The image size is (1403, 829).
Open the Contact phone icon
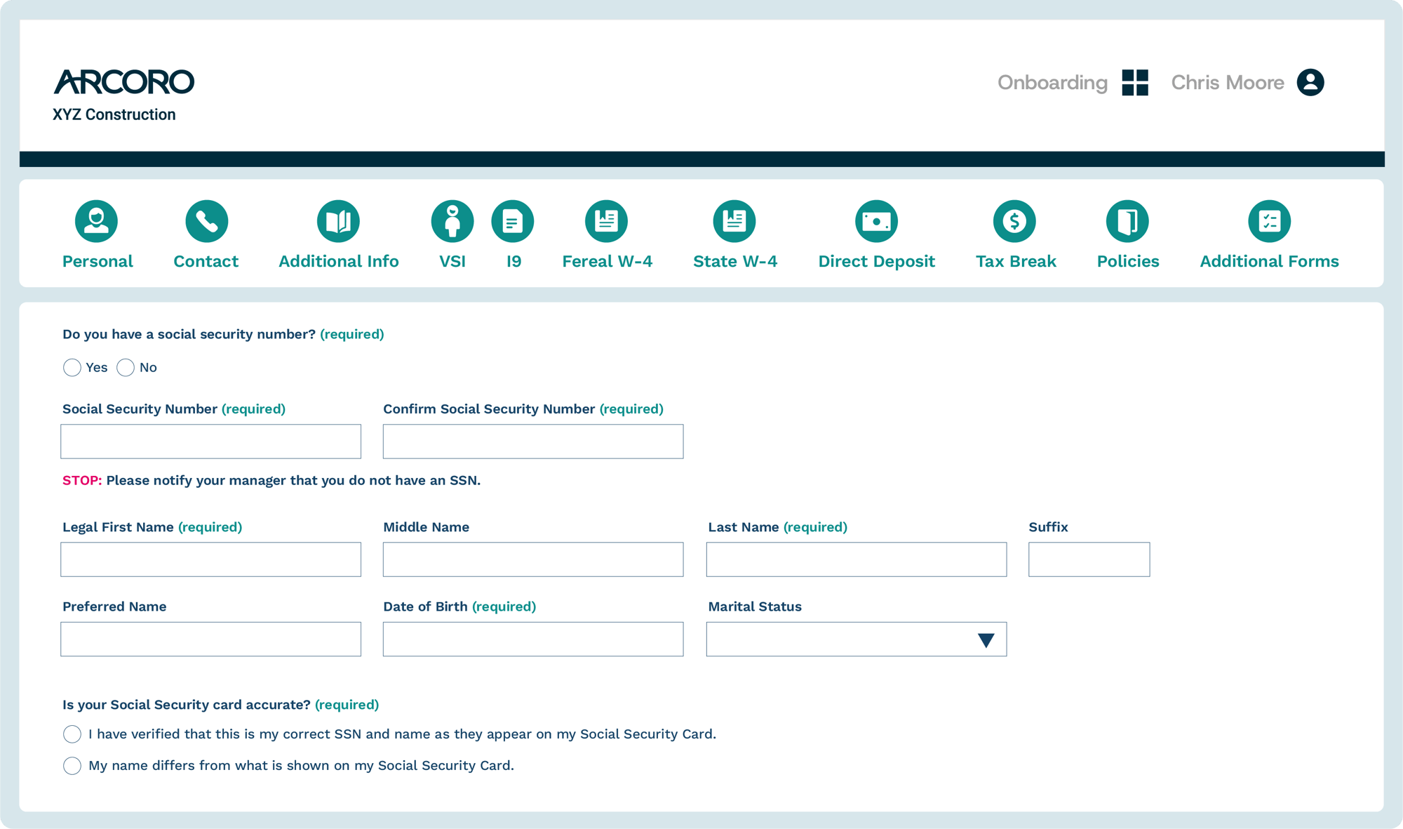(x=206, y=221)
